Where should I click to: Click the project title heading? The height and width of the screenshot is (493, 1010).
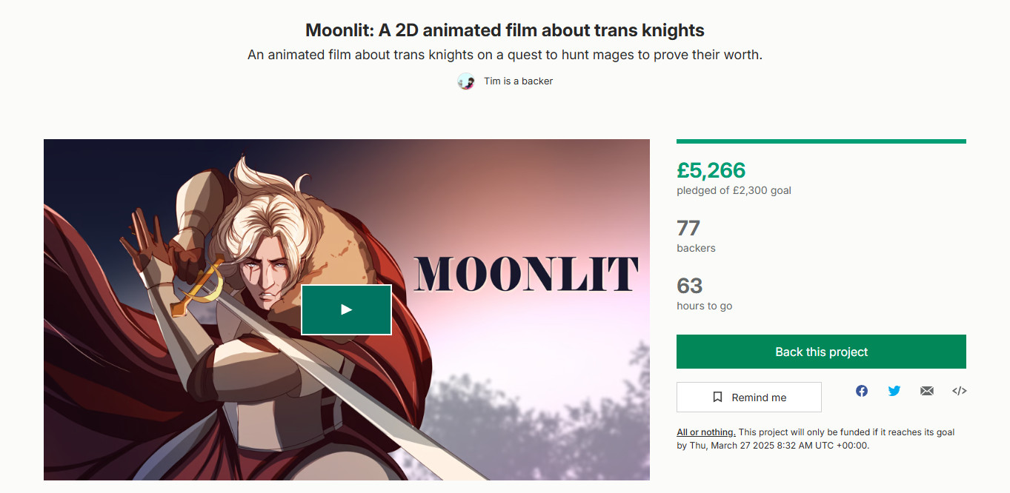505,30
